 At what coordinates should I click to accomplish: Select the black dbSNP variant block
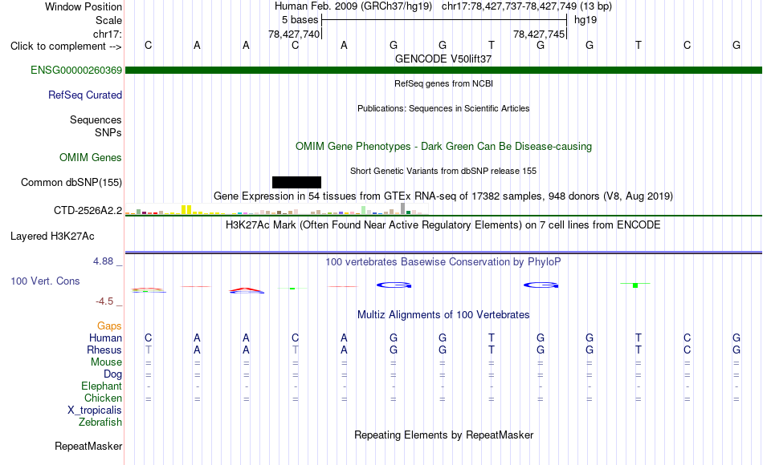(296, 182)
